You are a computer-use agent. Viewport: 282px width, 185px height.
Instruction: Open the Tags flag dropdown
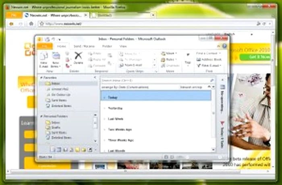pyautogui.click(x=188, y=60)
